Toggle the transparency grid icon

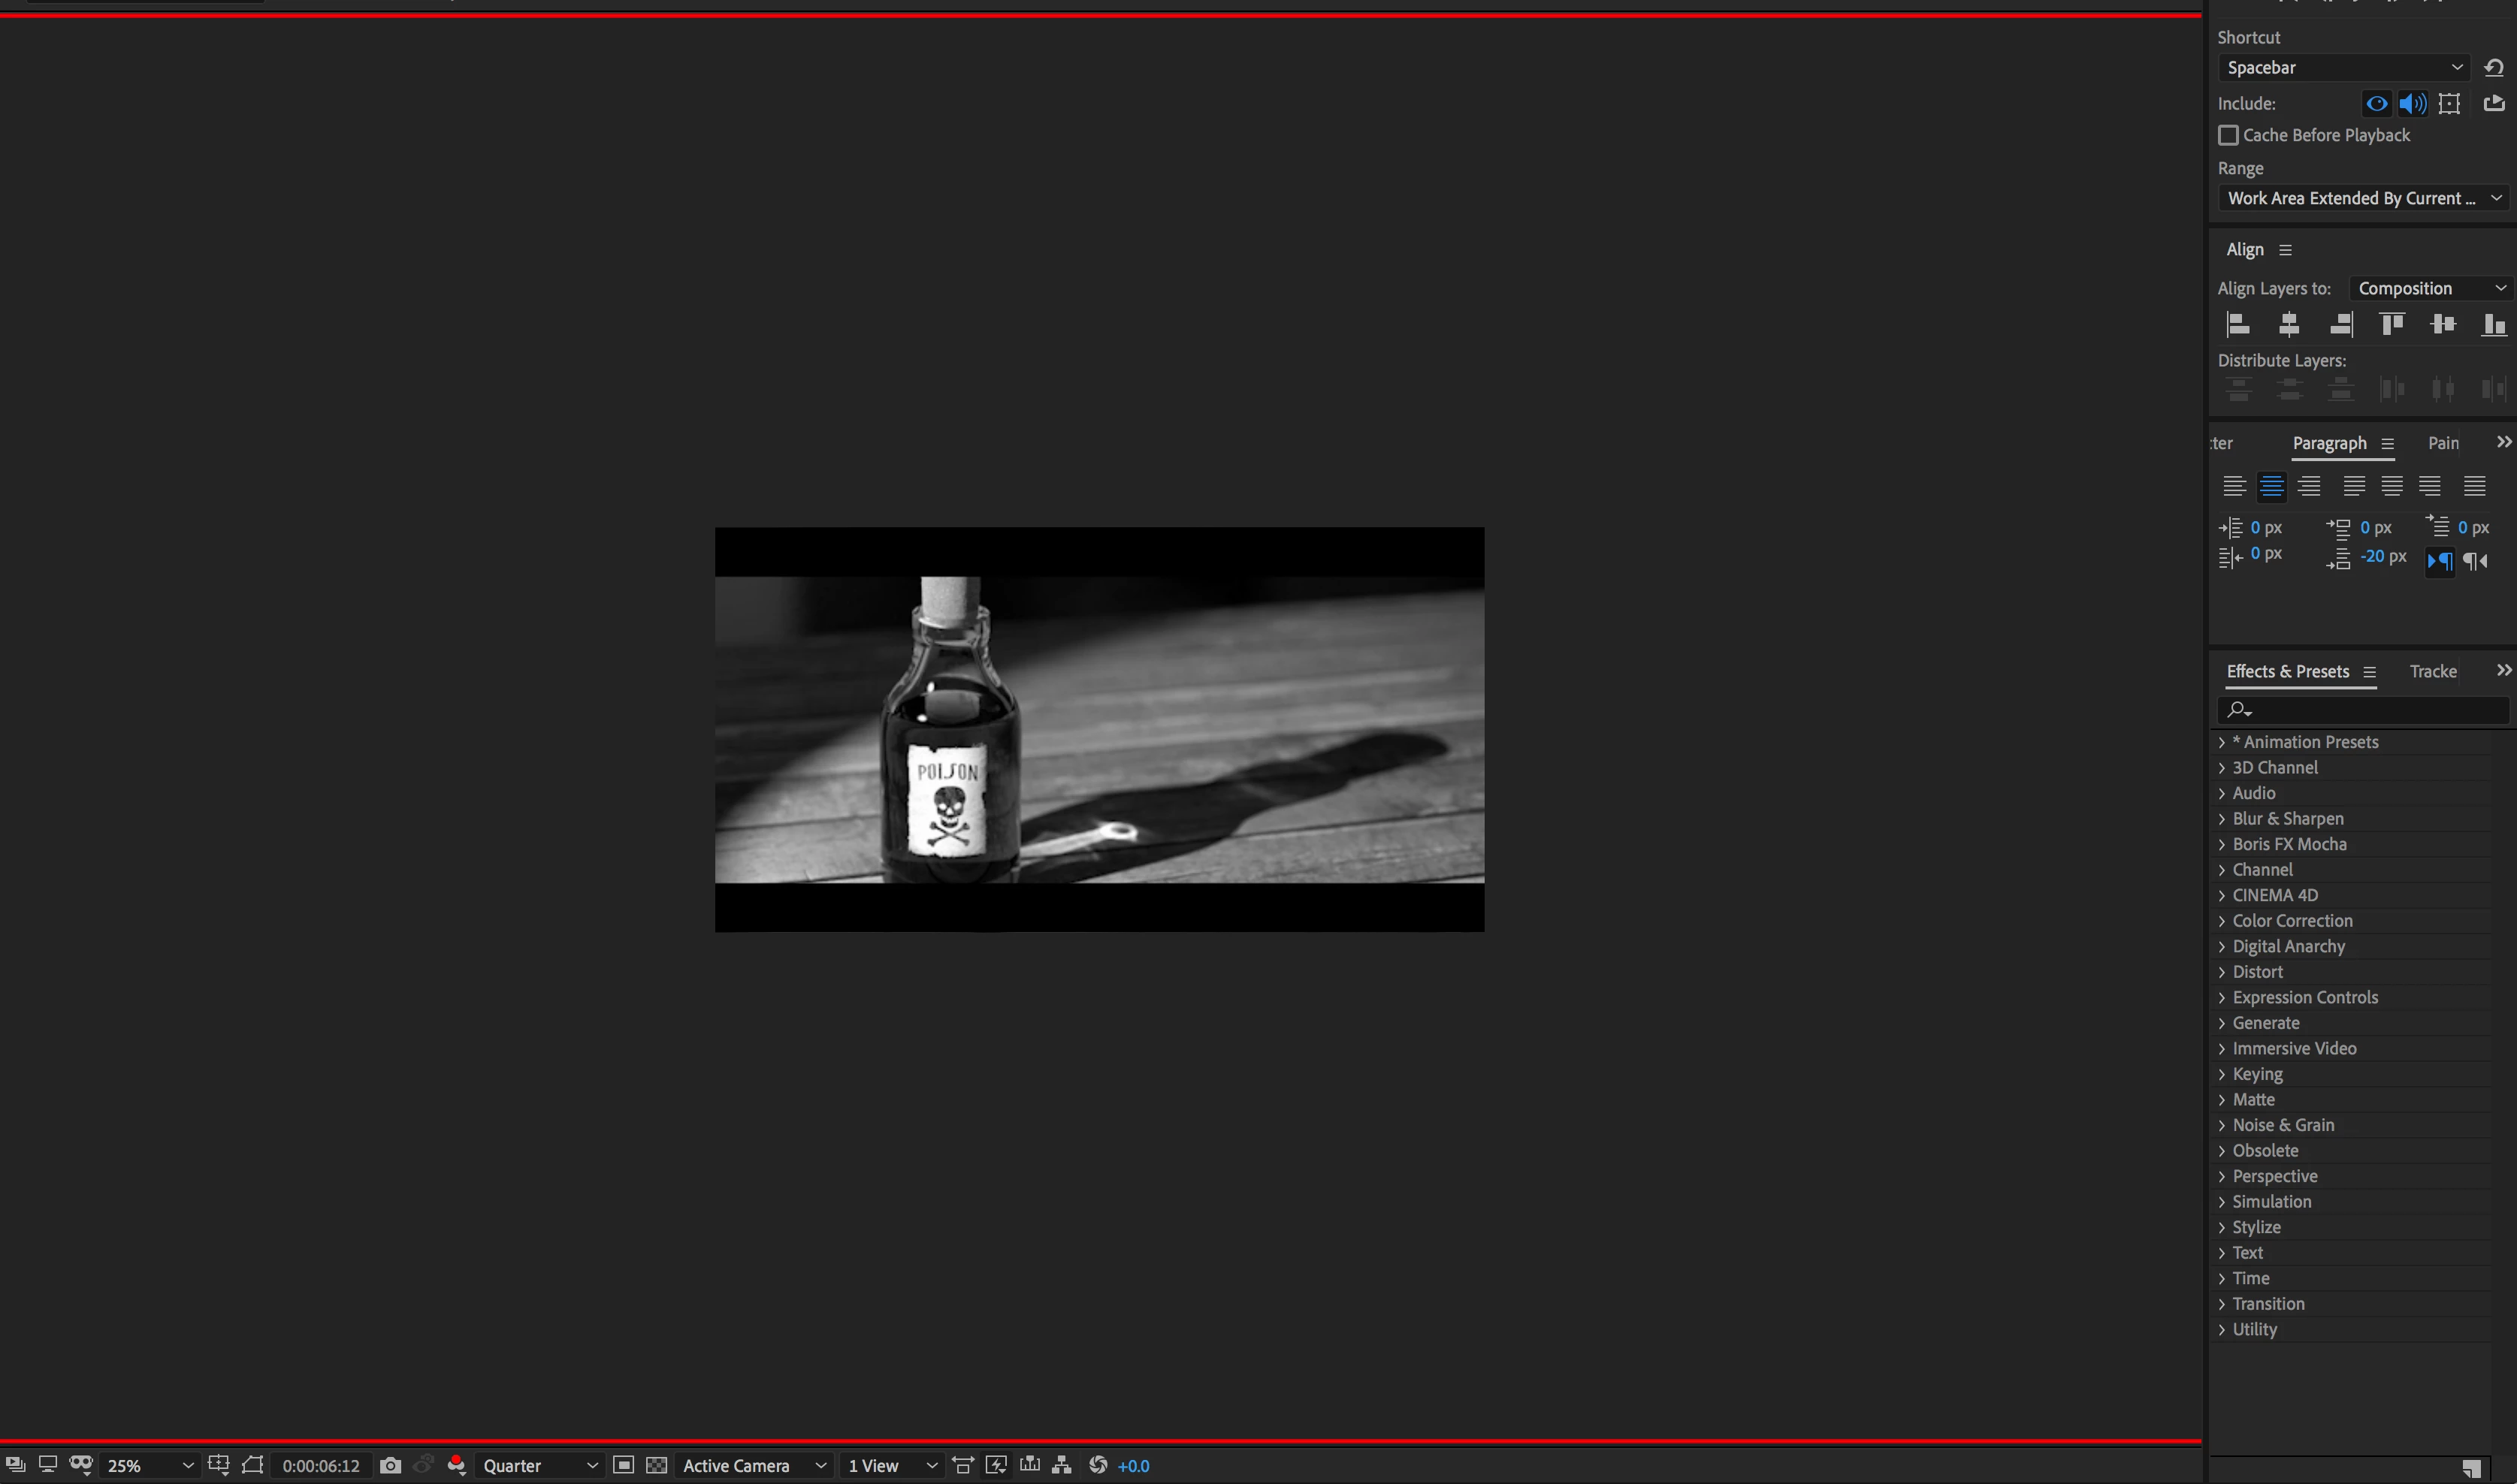click(656, 1465)
